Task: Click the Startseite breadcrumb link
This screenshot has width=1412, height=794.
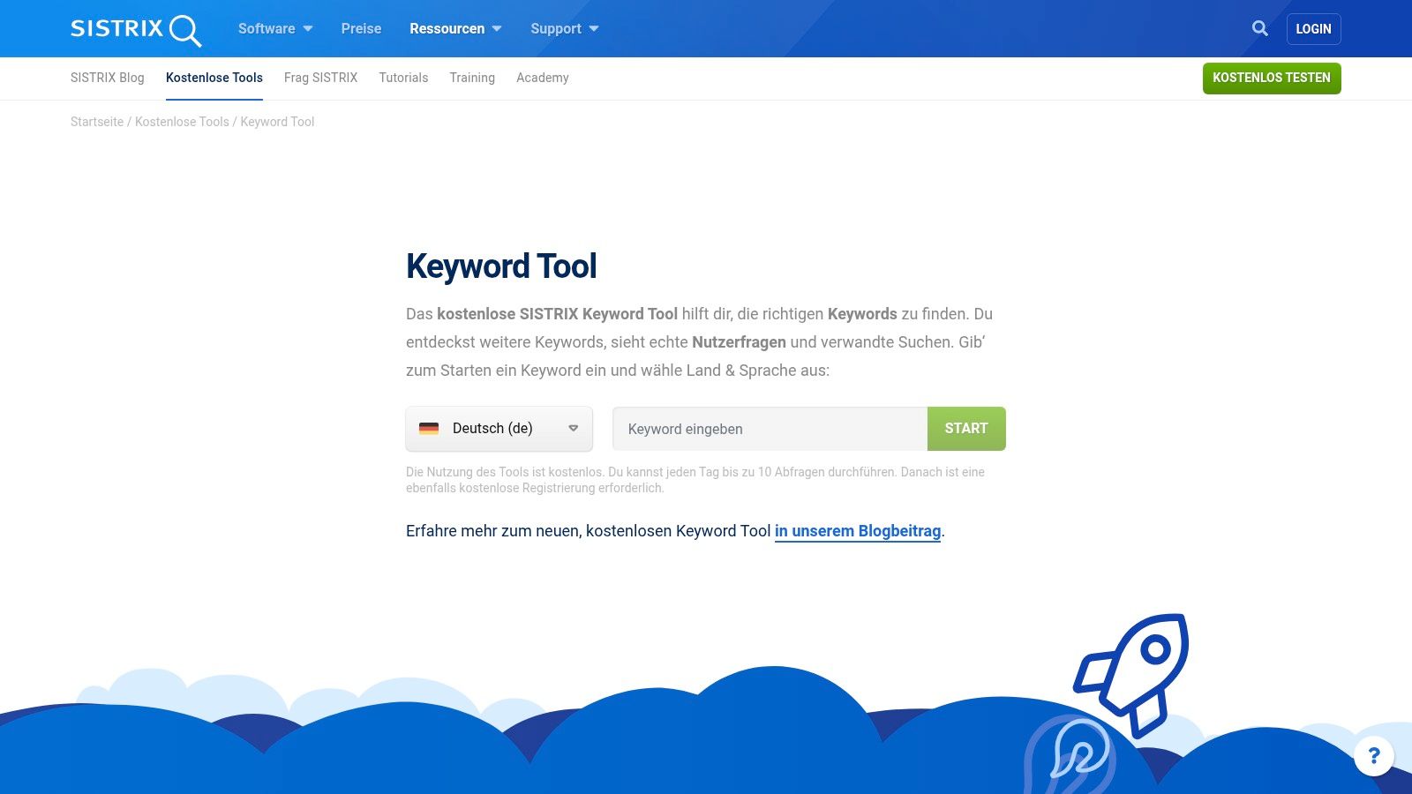Action: [96, 122]
